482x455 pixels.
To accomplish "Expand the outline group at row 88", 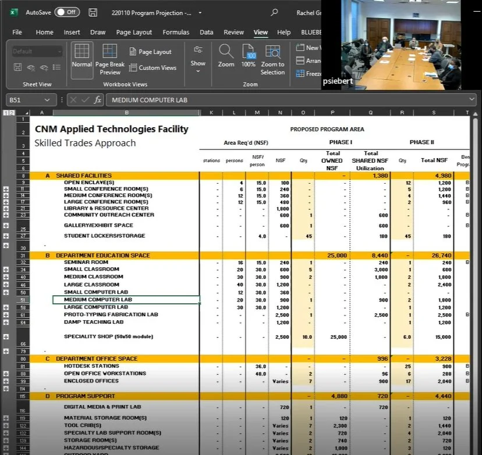I will click(x=6, y=374).
